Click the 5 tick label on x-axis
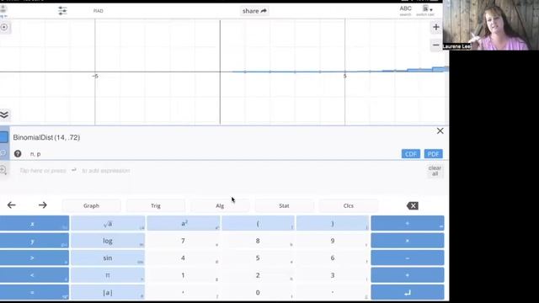The image size is (539, 303). point(344,76)
